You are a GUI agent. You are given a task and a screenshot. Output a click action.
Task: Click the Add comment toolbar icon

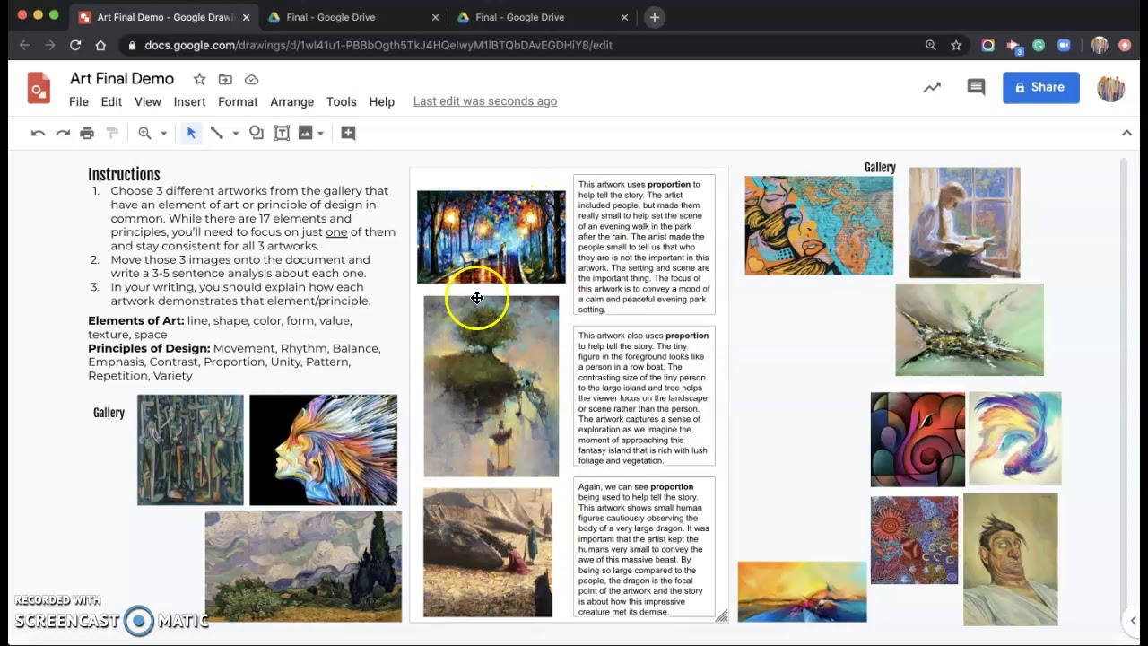coord(348,133)
